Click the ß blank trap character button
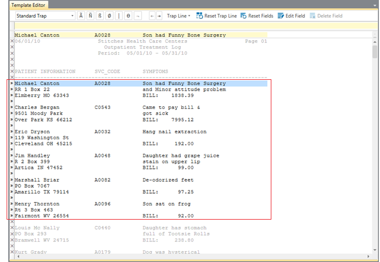The image size is (380, 262). point(100,16)
